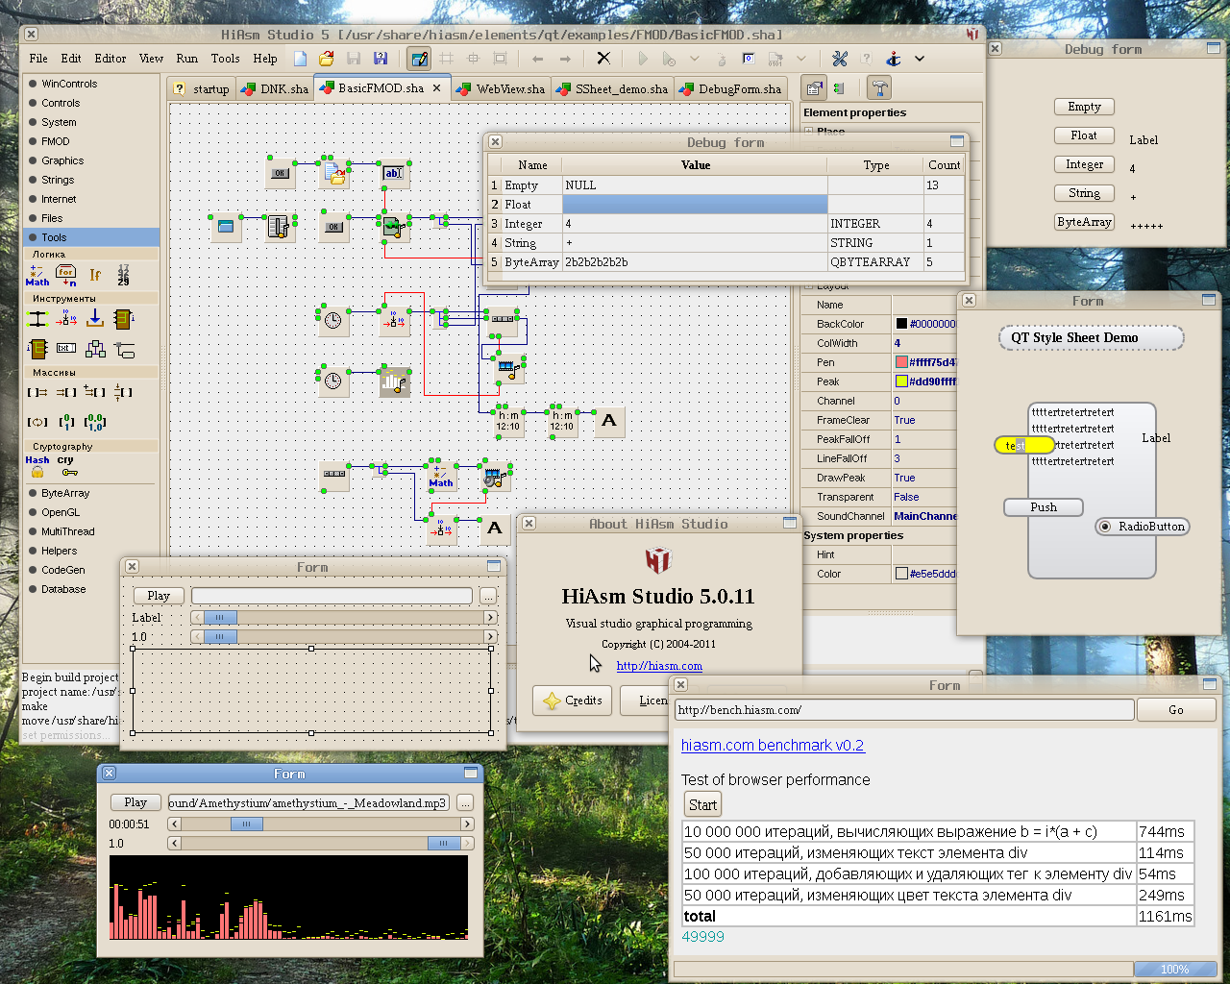Select the RadioButton in the style demo
Viewport: 1230px width, 984px height.
click(1142, 527)
